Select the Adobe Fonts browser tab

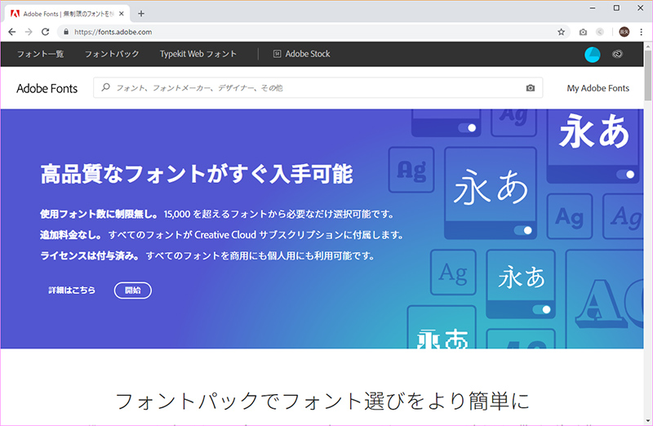(x=68, y=14)
